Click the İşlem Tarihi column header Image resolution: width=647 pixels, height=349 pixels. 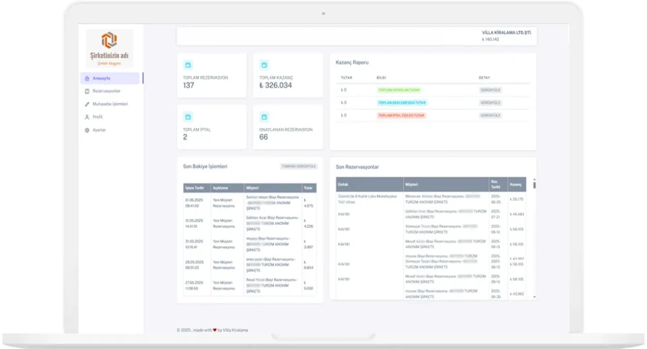196,188
